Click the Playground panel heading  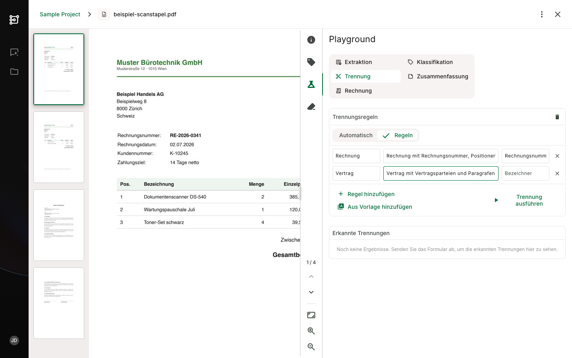(352, 39)
